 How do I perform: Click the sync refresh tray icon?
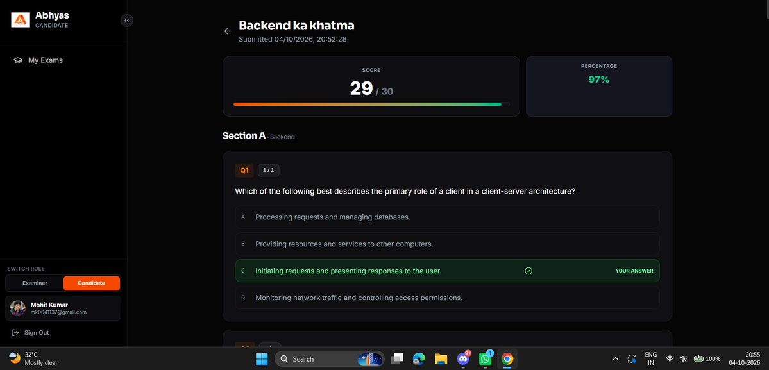click(632, 358)
